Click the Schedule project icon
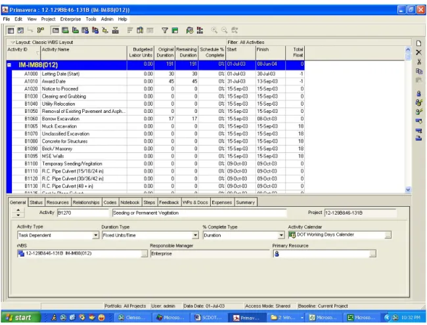Screen dimensions: 427x325 pos(190,30)
